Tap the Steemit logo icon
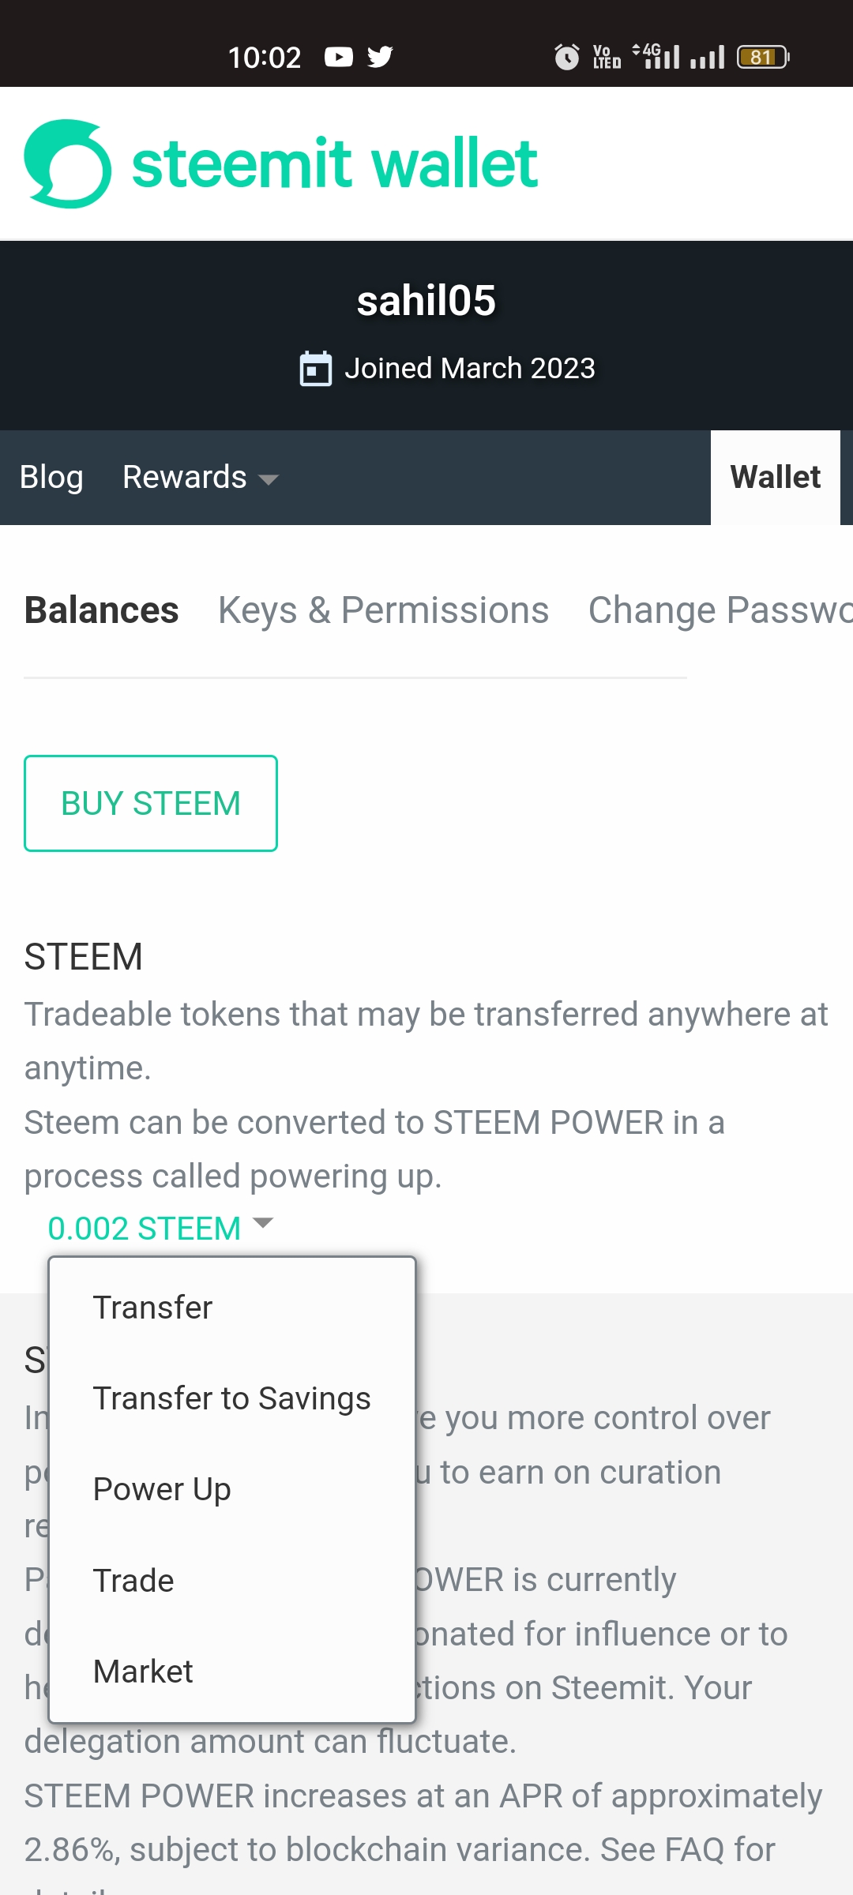The height and width of the screenshot is (1895, 853). coord(68,164)
